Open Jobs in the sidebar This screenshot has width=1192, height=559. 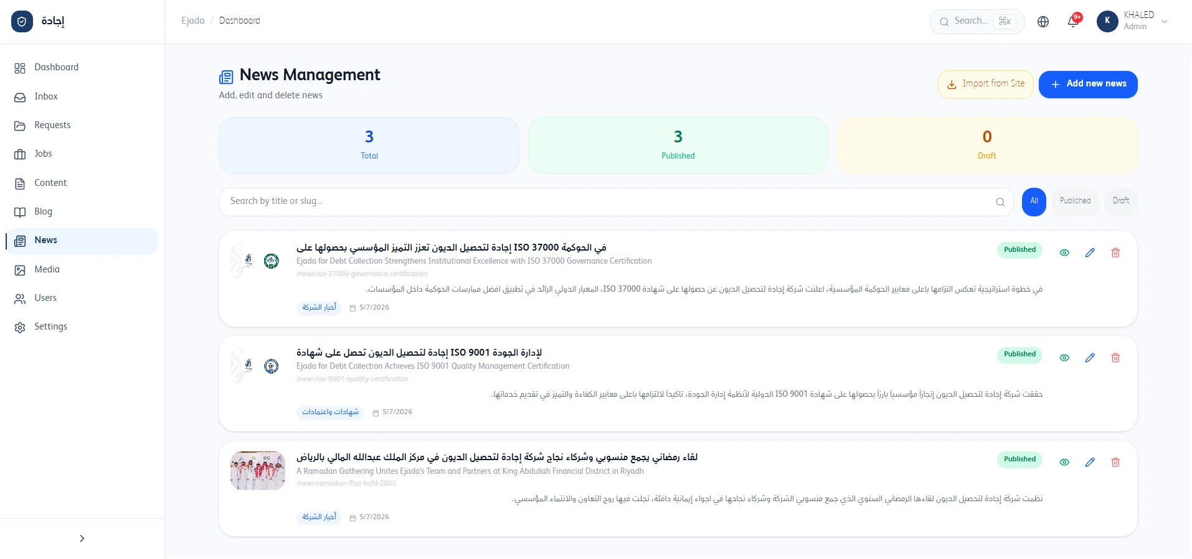point(82,154)
